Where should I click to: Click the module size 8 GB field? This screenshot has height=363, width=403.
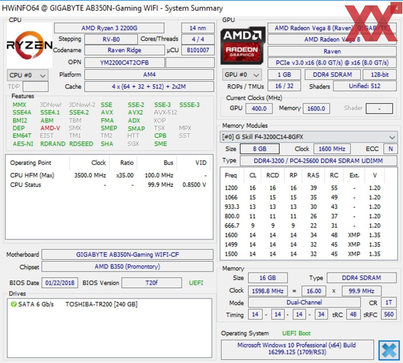pos(260,149)
